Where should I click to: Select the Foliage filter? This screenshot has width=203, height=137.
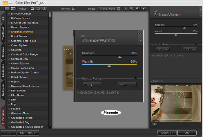16,109
